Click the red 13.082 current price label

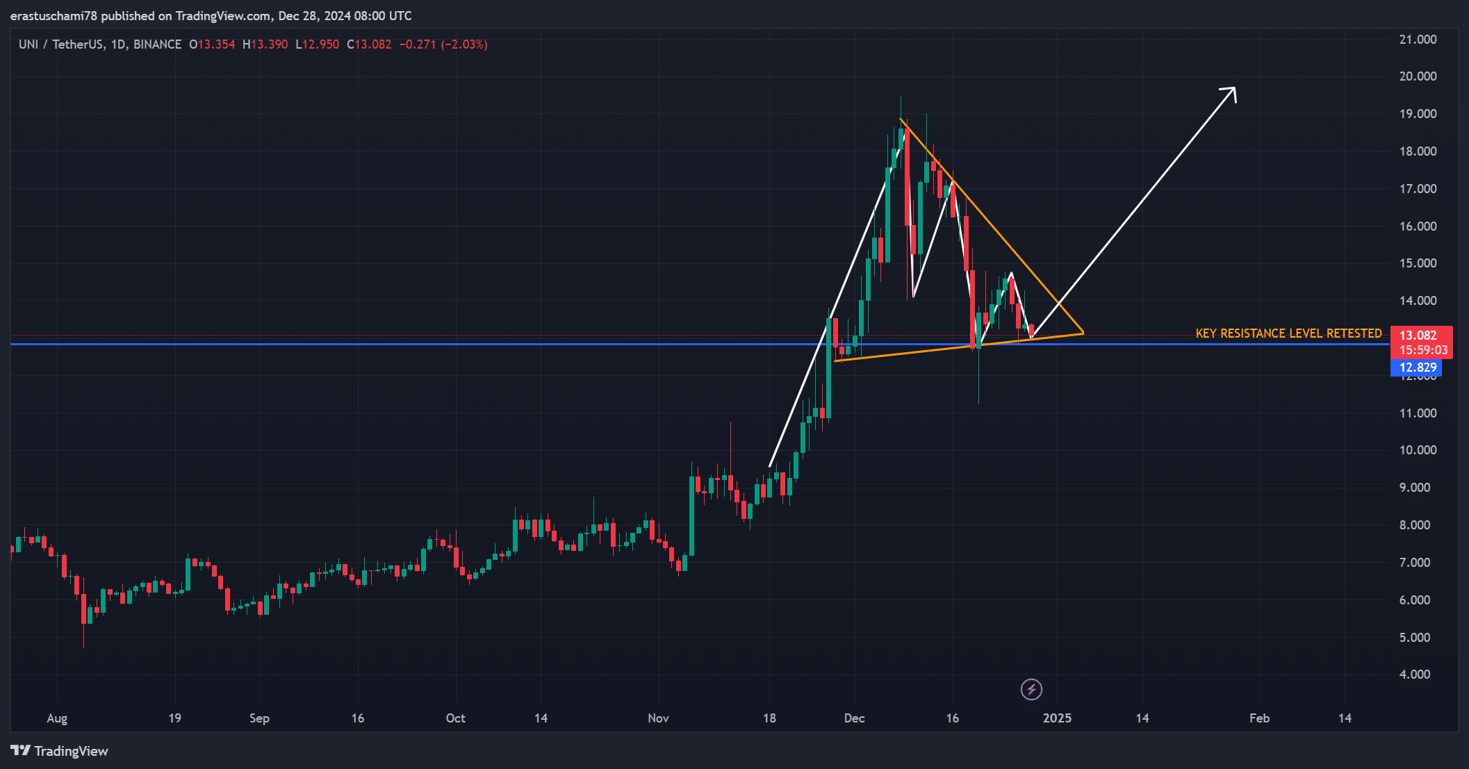pyautogui.click(x=1418, y=336)
